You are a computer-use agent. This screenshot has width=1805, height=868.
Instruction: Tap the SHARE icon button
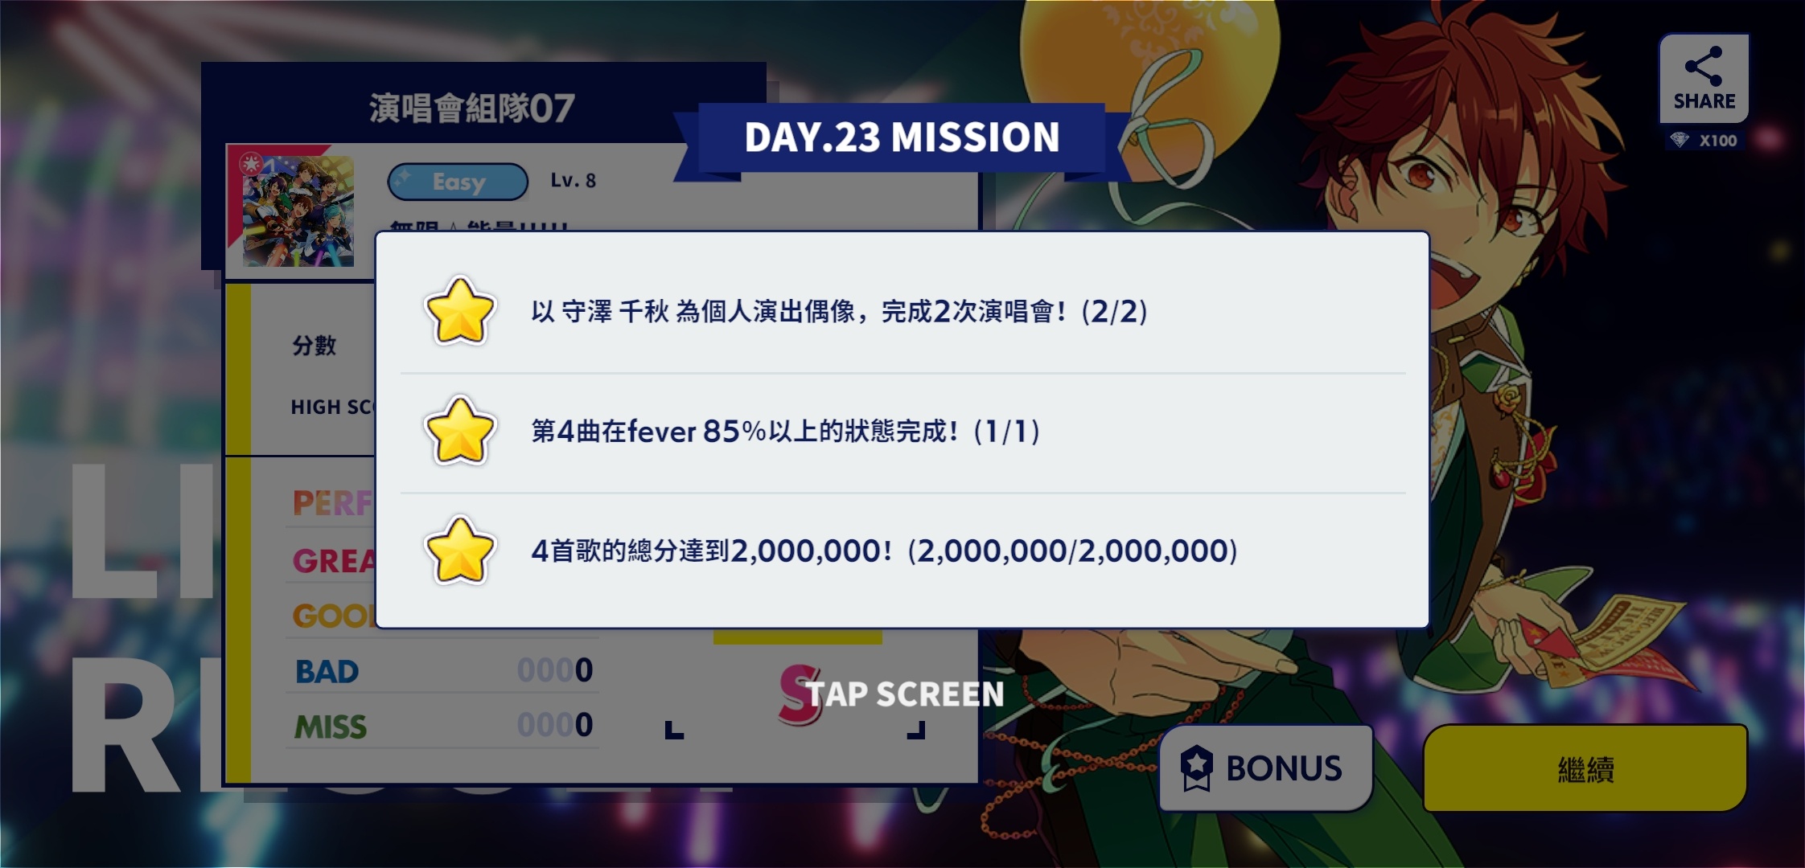click(x=1704, y=79)
